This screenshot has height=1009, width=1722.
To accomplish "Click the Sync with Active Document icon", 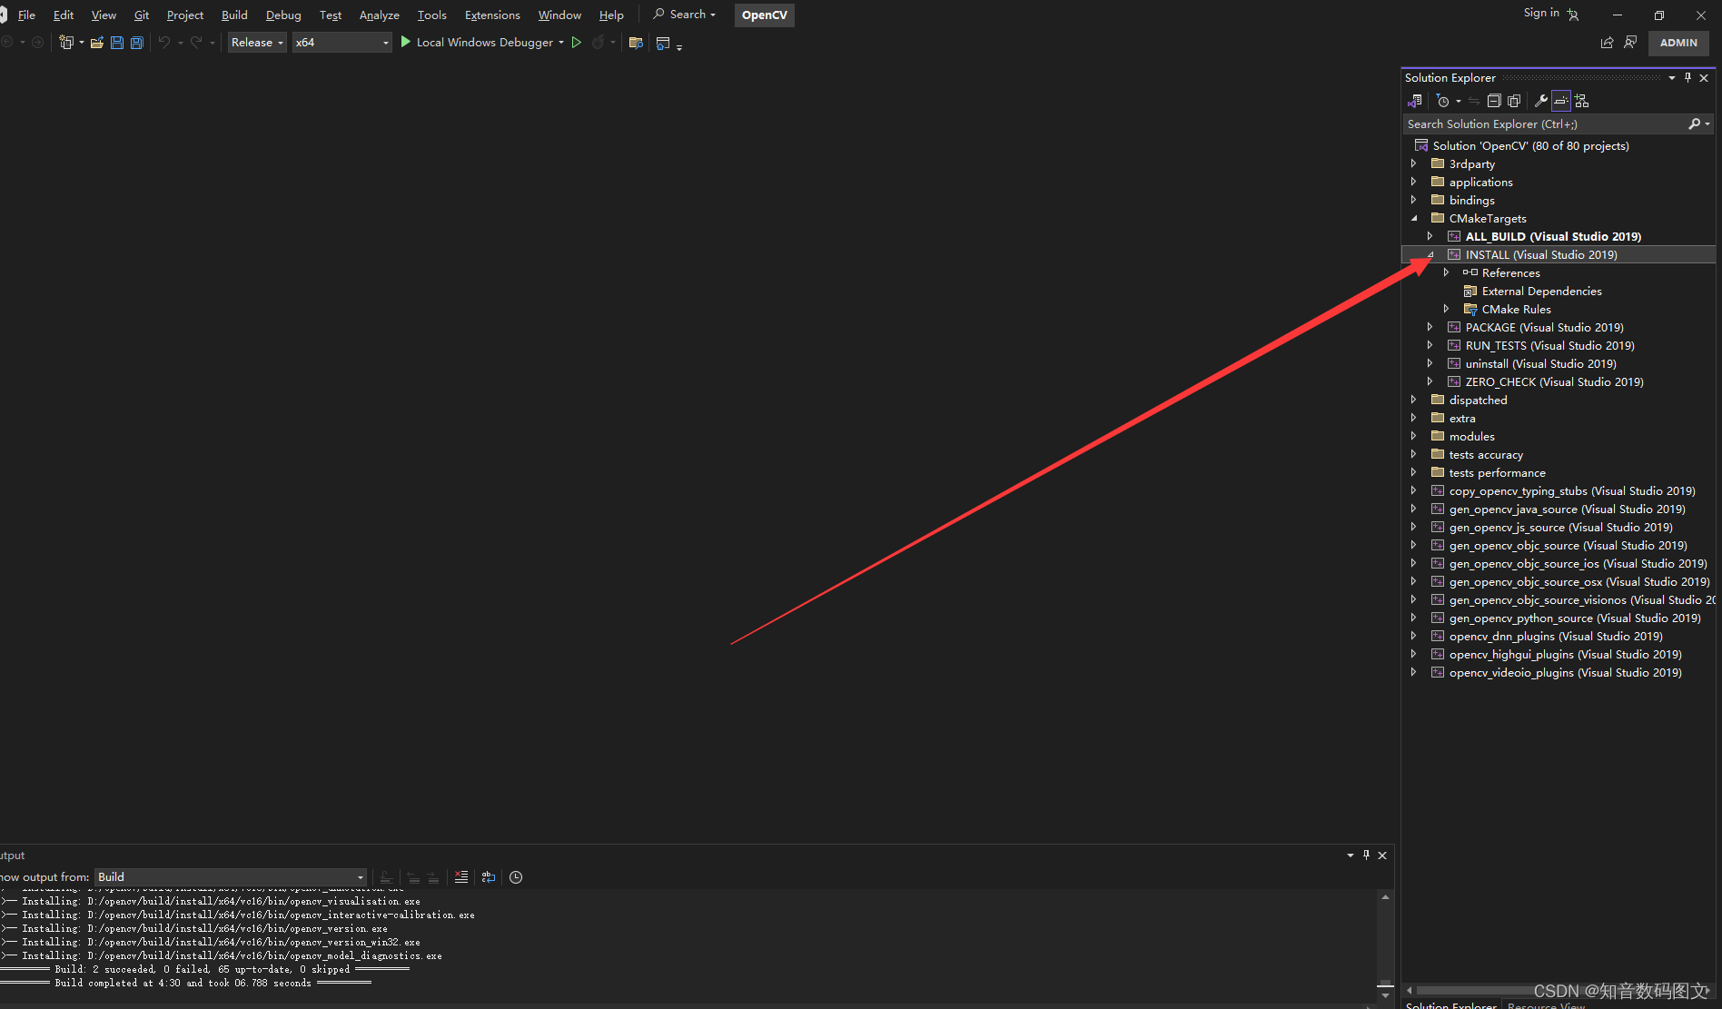I will click(1473, 101).
